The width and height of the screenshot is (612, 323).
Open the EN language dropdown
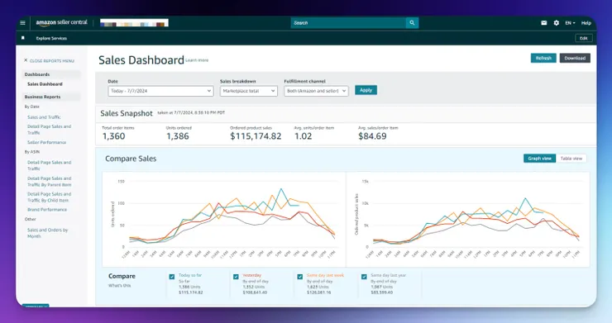point(571,23)
